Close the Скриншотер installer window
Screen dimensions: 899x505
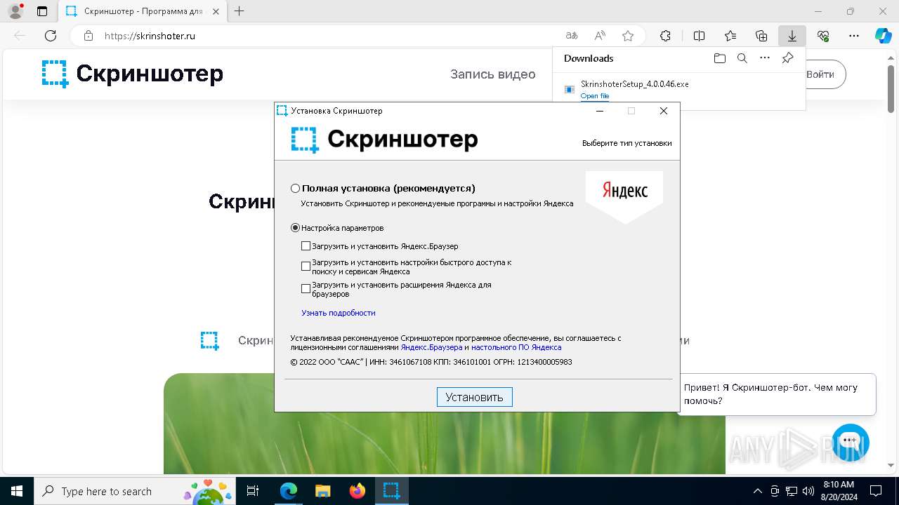coord(664,111)
